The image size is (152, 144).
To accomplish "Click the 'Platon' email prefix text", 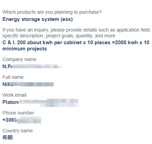I will 11,102.
